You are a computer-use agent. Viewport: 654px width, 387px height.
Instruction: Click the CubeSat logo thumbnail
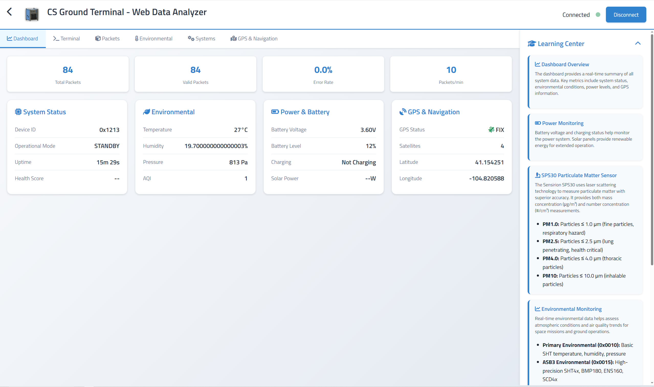coord(32,14)
